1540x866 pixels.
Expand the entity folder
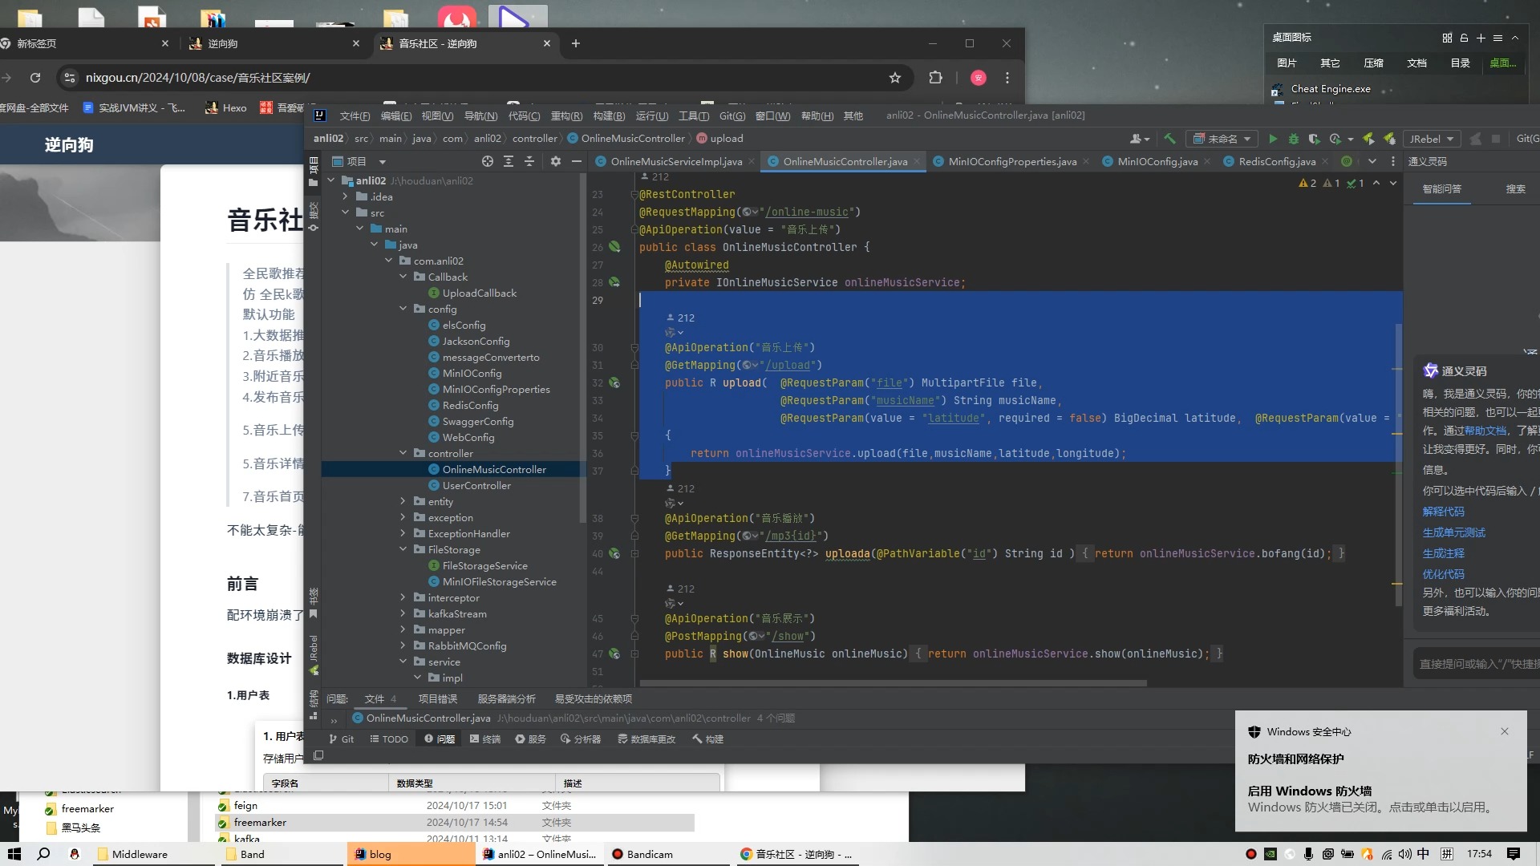coord(403,501)
